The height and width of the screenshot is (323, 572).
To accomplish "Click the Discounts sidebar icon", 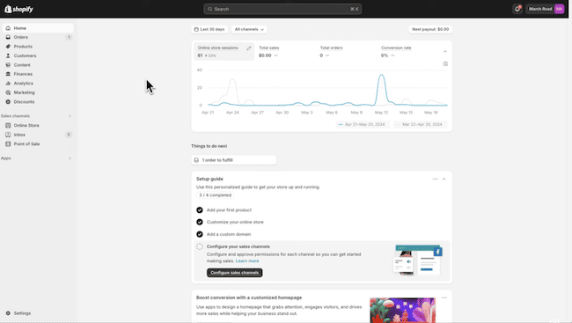I will pos(8,102).
